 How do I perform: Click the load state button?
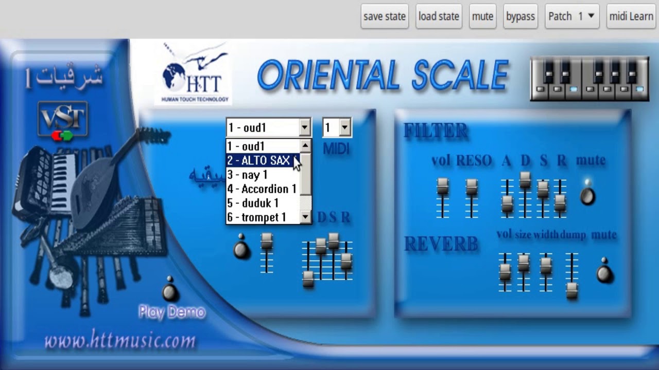point(439,16)
